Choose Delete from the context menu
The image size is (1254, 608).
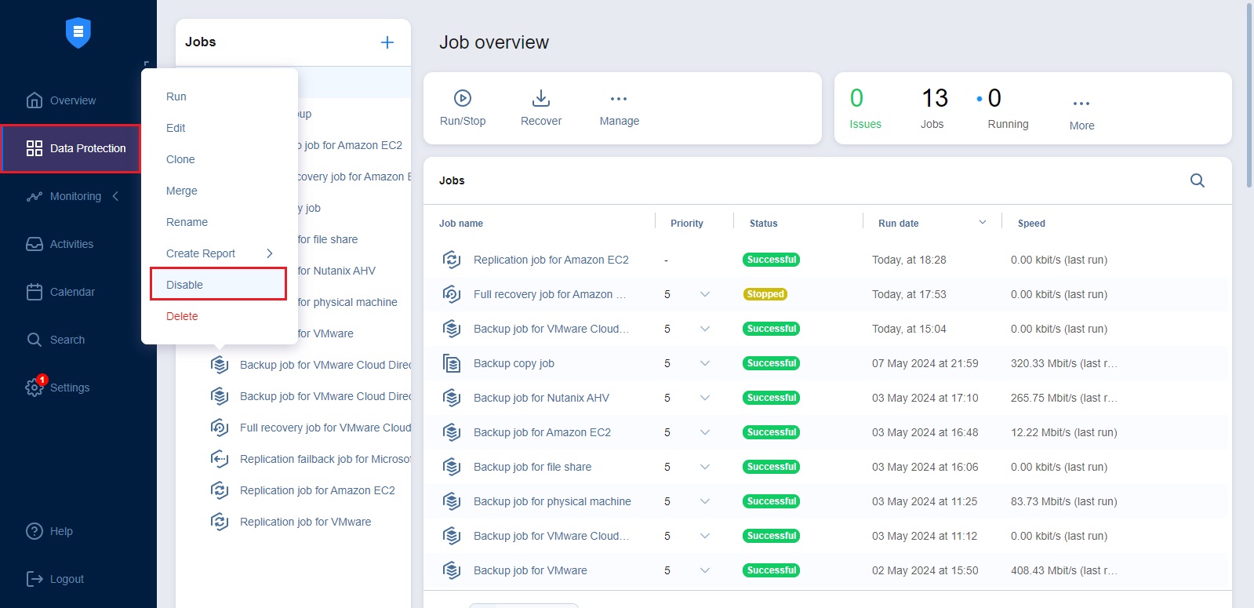pyautogui.click(x=182, y=316)
